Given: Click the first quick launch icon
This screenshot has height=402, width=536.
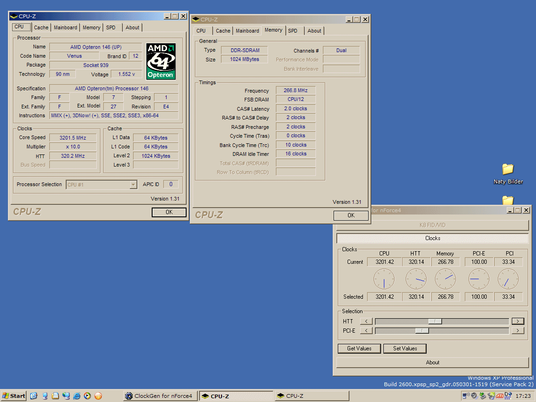Looking at the screenshot, I should point(33,396).
